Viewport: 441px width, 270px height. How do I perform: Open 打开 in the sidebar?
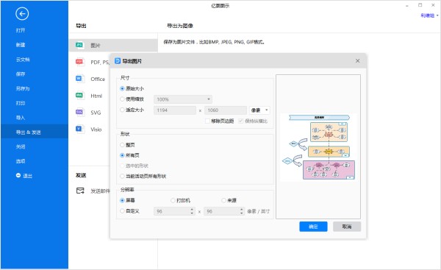pyautogui.click(x=21, y=30)
